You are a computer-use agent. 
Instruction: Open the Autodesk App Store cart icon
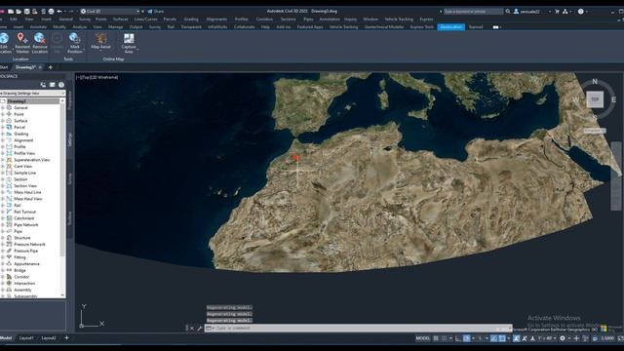(557, 11)
